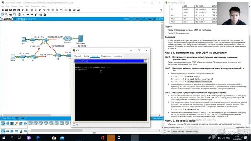Open the Extensions menu
251x141 pixels.
[x=35, y=6]
